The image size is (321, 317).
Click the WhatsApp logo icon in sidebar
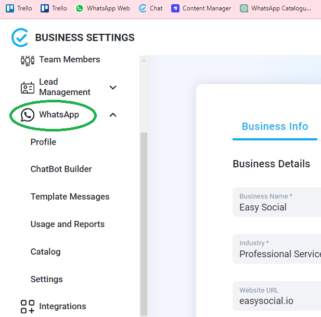point(28,115)
